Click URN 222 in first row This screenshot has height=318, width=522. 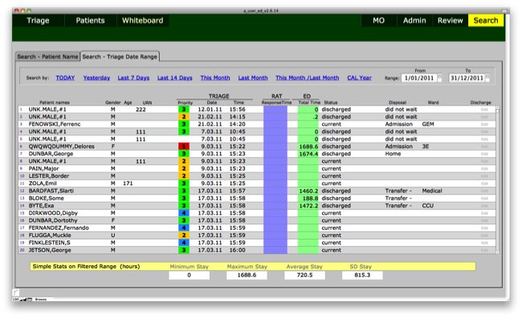[141, 109]
